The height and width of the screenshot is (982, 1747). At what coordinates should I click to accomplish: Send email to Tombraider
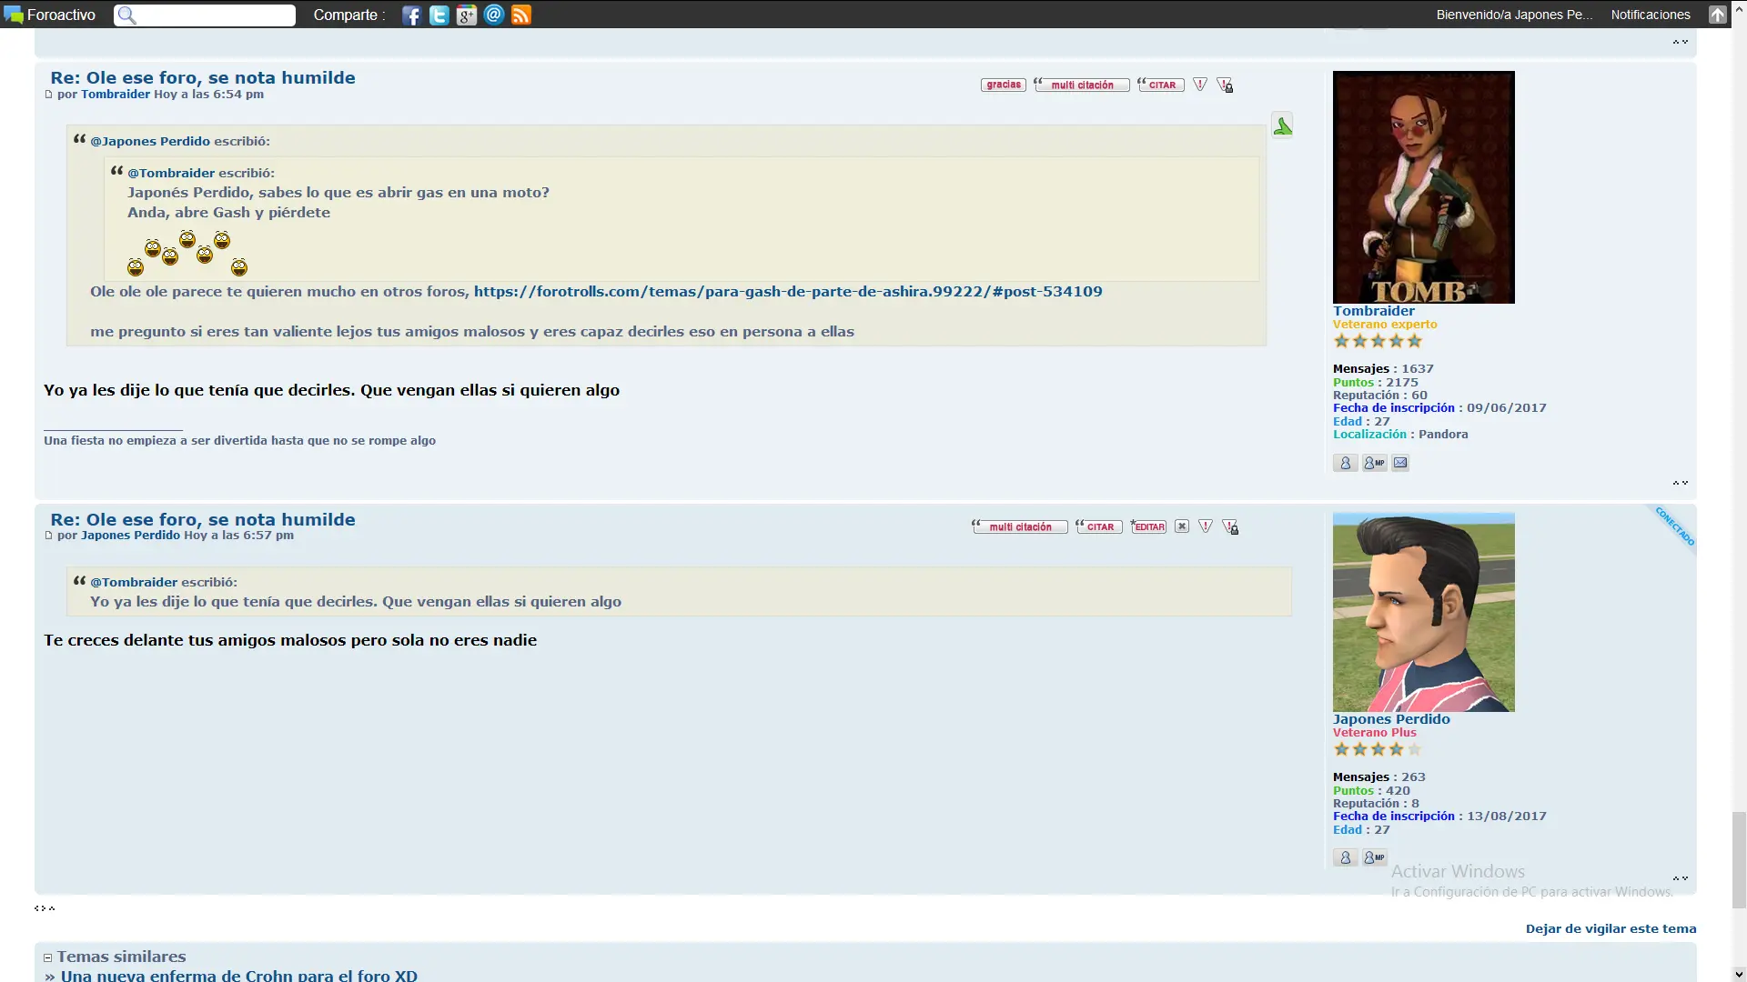[x=1400, y=463]
